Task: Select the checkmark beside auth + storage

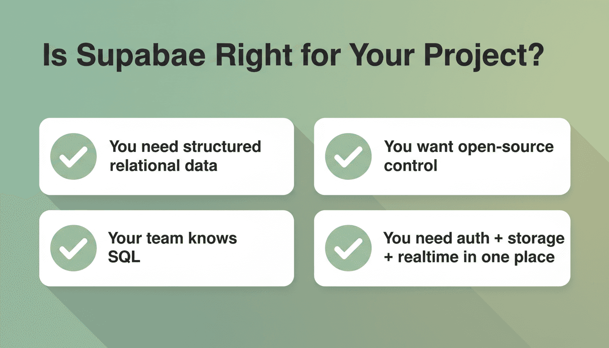Action: point(348,248)
